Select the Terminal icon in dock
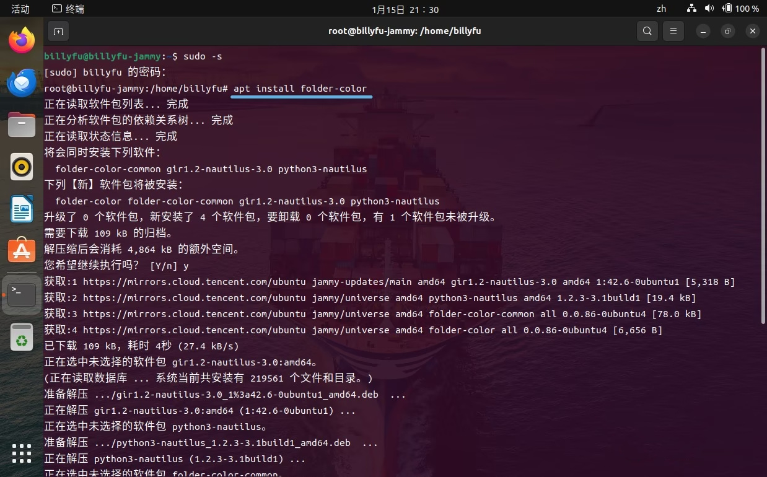This screenshot has height=477, width=767. (x=22, y=294)
